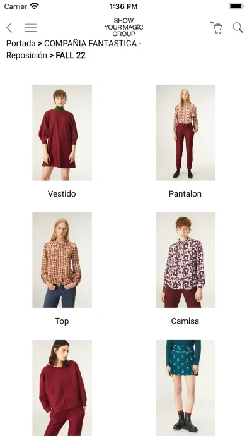The height and width of the screenshot is (440, 247).
Task: Tap the Show Your Magic Group logo
Action: (123, 27)
